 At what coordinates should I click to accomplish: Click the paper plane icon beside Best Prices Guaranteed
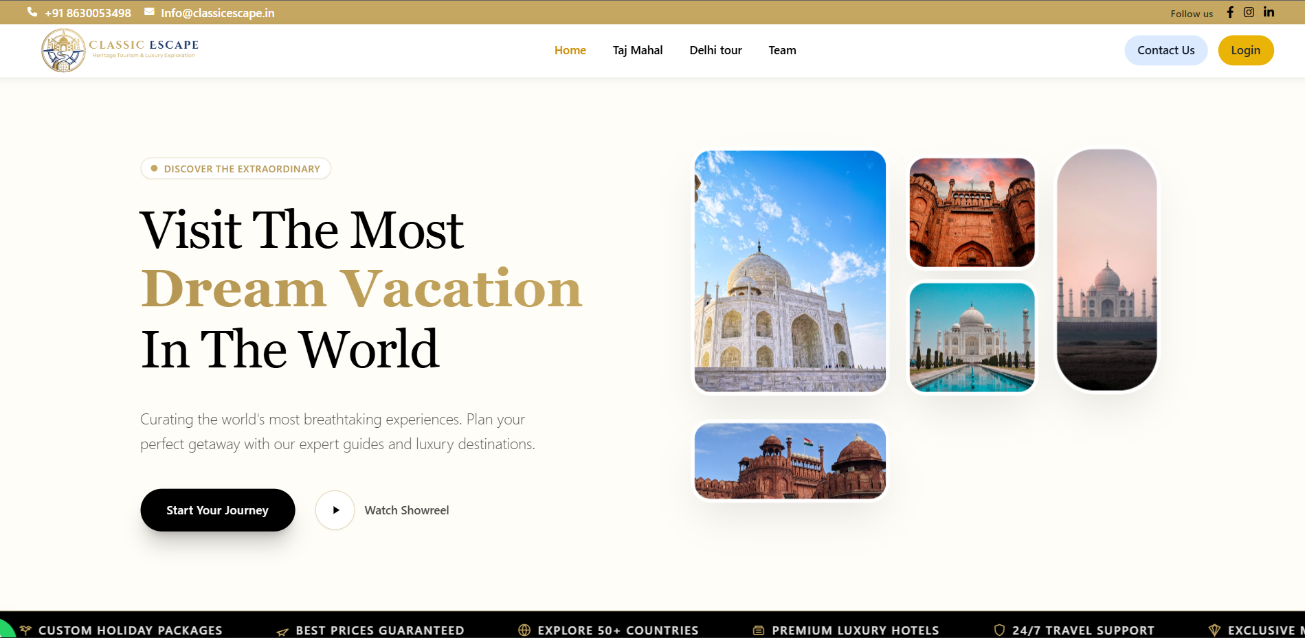point(281,631)
